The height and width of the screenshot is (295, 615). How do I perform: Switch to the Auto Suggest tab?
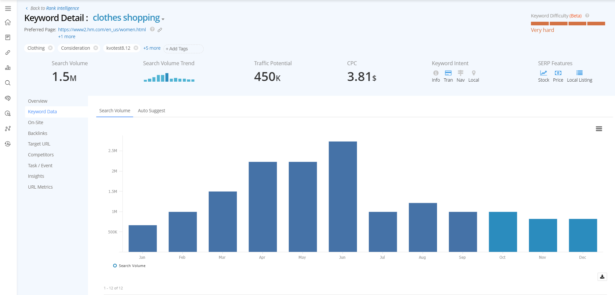pos(151,111)
